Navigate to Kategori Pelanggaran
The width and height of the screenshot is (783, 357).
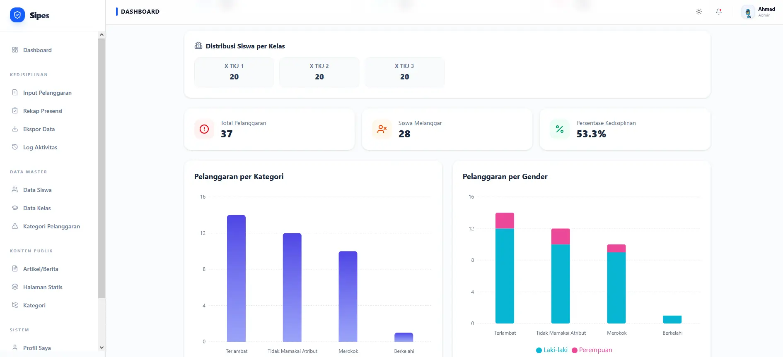pyautogui.click(x=51, y=226)
